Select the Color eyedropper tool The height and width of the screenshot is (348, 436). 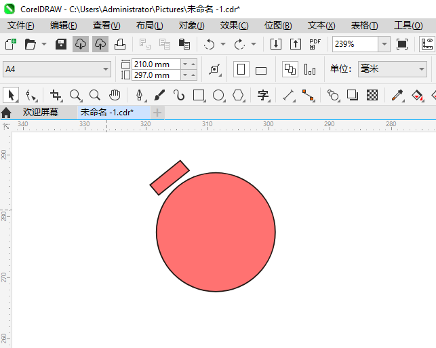pyautogui.click(x=397, y=95)
